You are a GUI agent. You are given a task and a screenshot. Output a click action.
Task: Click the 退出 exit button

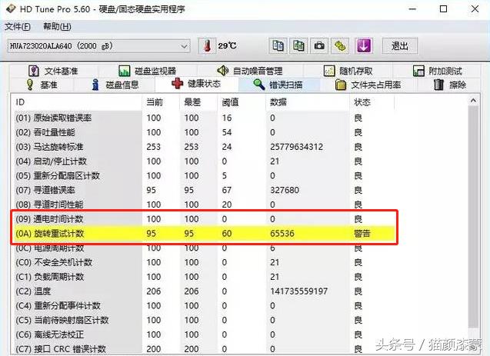coord(400,46)
